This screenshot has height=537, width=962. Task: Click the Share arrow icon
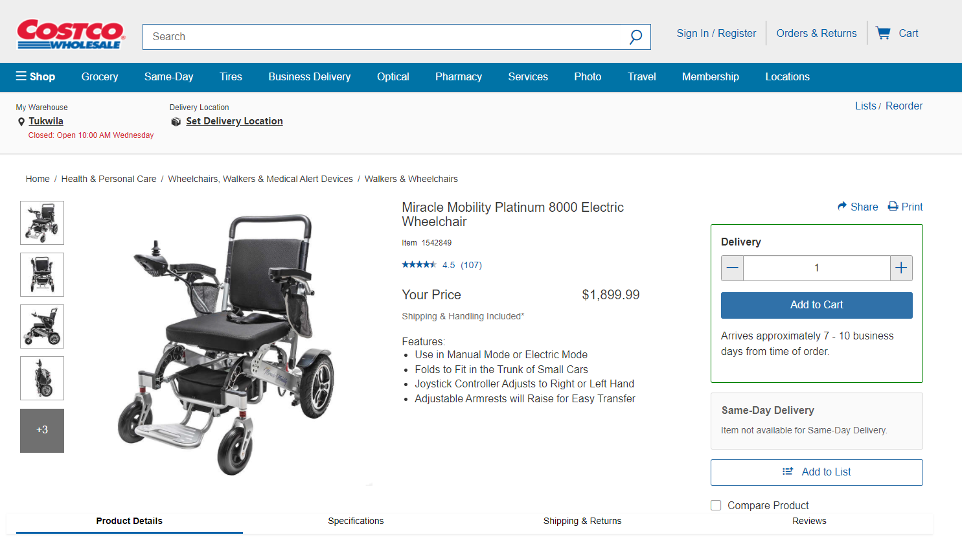[x=842, y=207]
